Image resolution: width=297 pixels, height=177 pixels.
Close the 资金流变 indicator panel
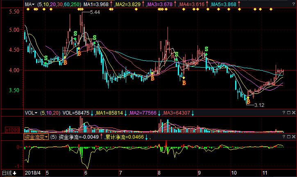pos(293,137)
